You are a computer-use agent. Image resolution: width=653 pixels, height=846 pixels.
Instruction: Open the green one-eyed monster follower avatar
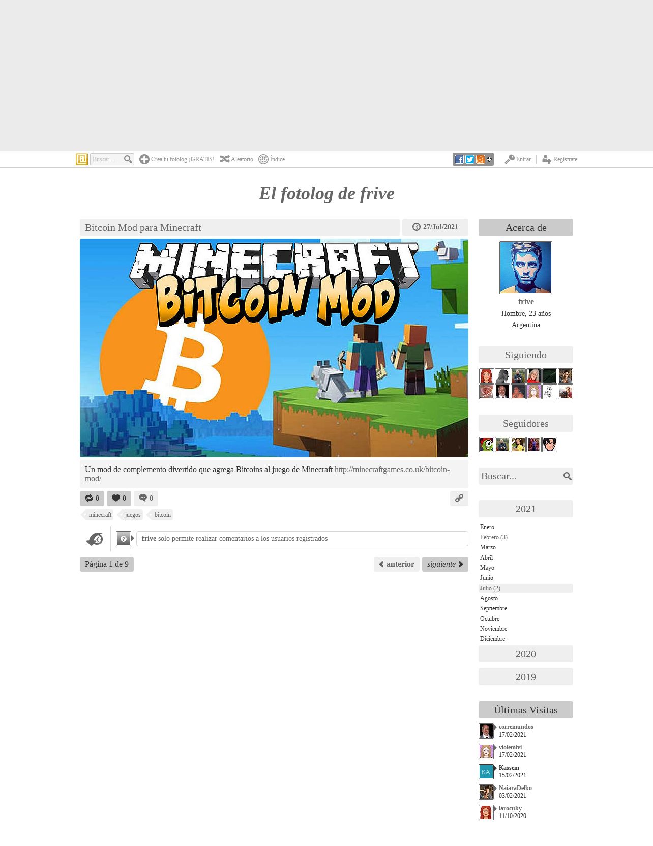tap(487, 445)
